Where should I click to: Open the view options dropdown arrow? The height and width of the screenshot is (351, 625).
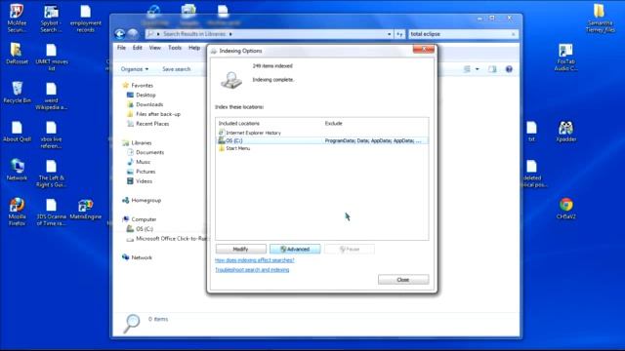pos(478,69)
